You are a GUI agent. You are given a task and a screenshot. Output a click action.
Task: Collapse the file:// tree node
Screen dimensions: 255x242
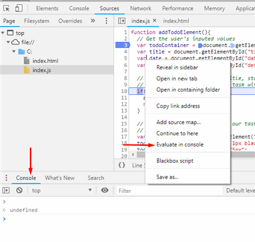(8, 42)
